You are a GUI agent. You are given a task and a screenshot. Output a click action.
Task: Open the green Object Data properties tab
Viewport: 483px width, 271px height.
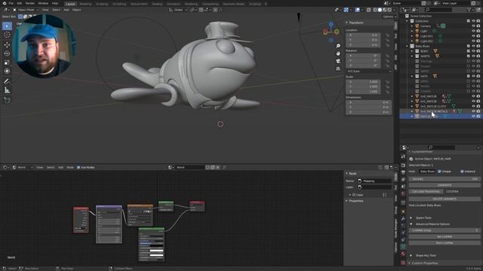[403, 246]
